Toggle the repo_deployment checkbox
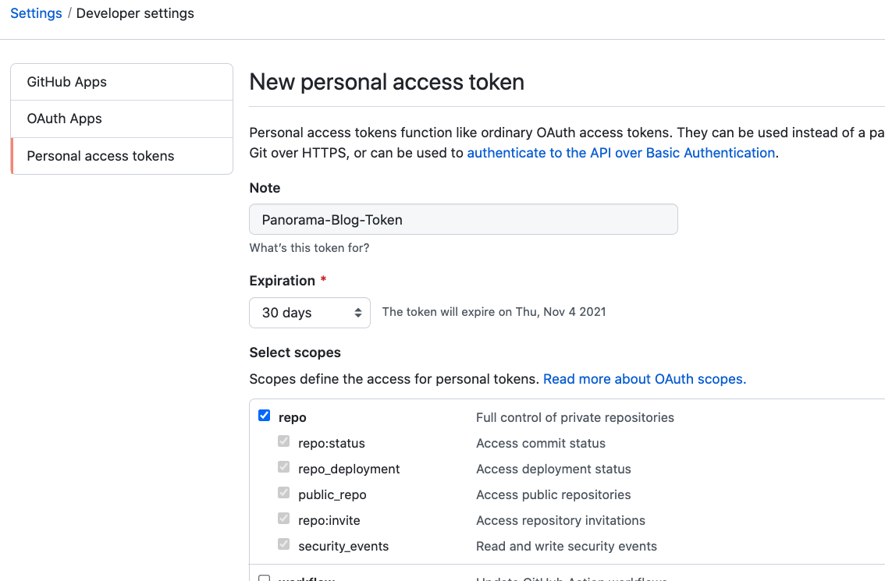 coord(284,468)
